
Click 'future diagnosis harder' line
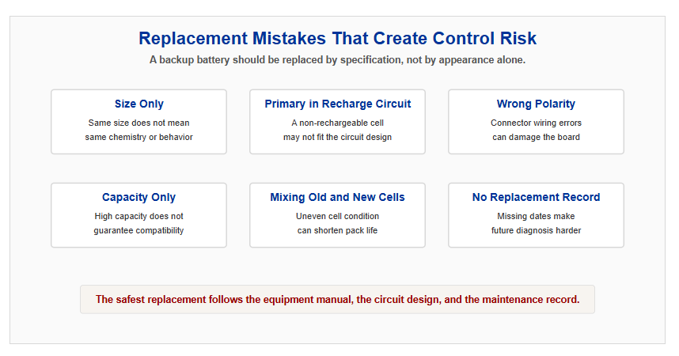point(536,231)
